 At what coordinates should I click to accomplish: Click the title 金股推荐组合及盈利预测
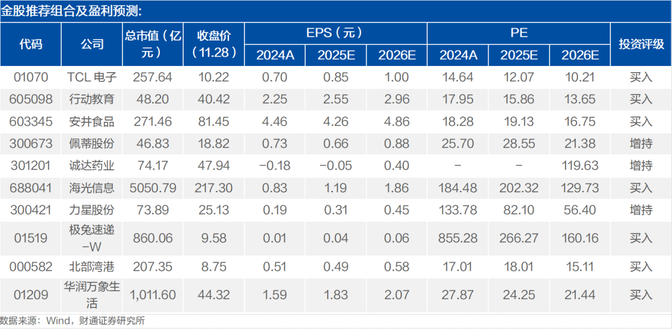[71, 12]
